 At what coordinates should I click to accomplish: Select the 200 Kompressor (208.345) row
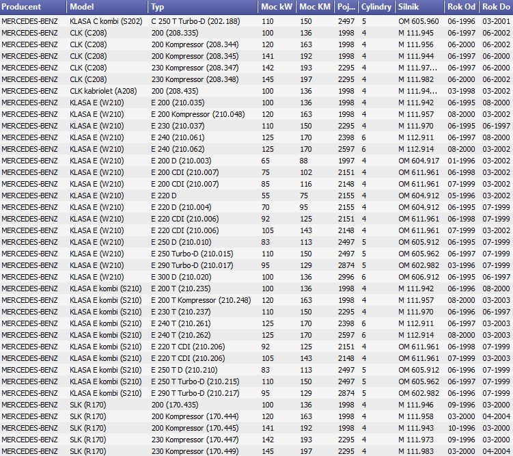click(257, 56)
